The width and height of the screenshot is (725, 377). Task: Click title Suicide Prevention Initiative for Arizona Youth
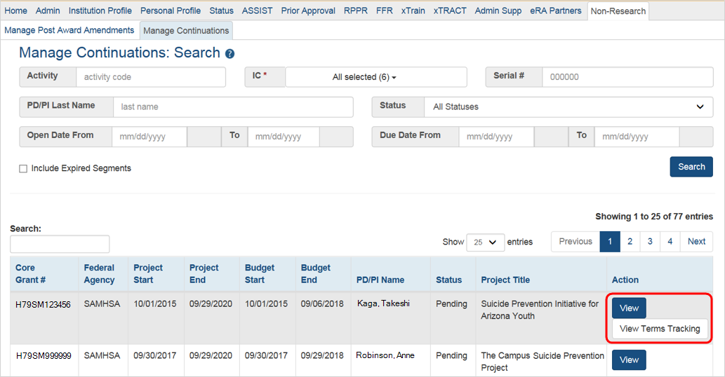(x=540, y=310)
